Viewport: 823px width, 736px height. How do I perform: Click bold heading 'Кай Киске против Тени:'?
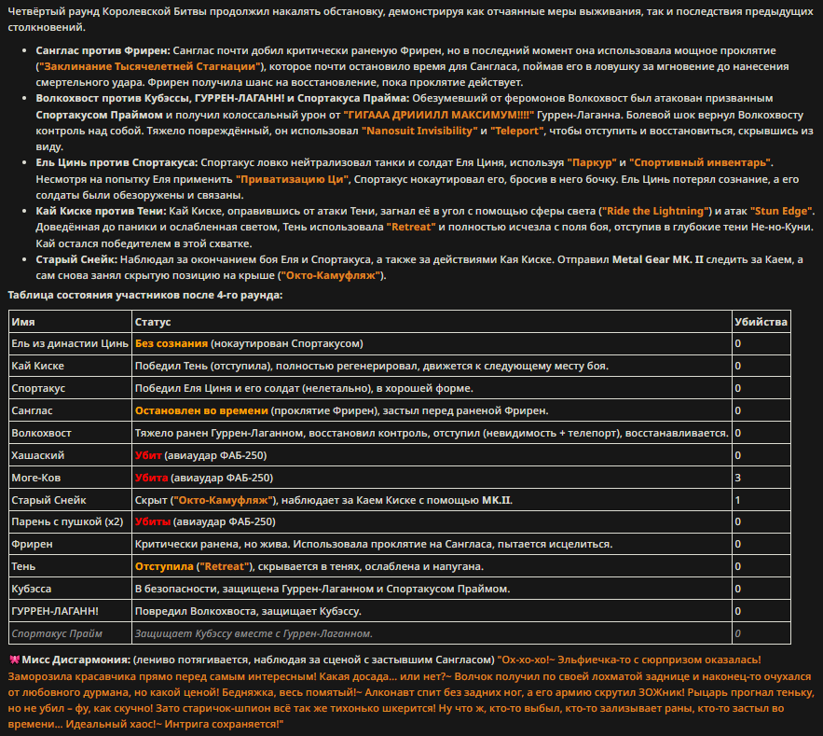[x=101, y=211]
